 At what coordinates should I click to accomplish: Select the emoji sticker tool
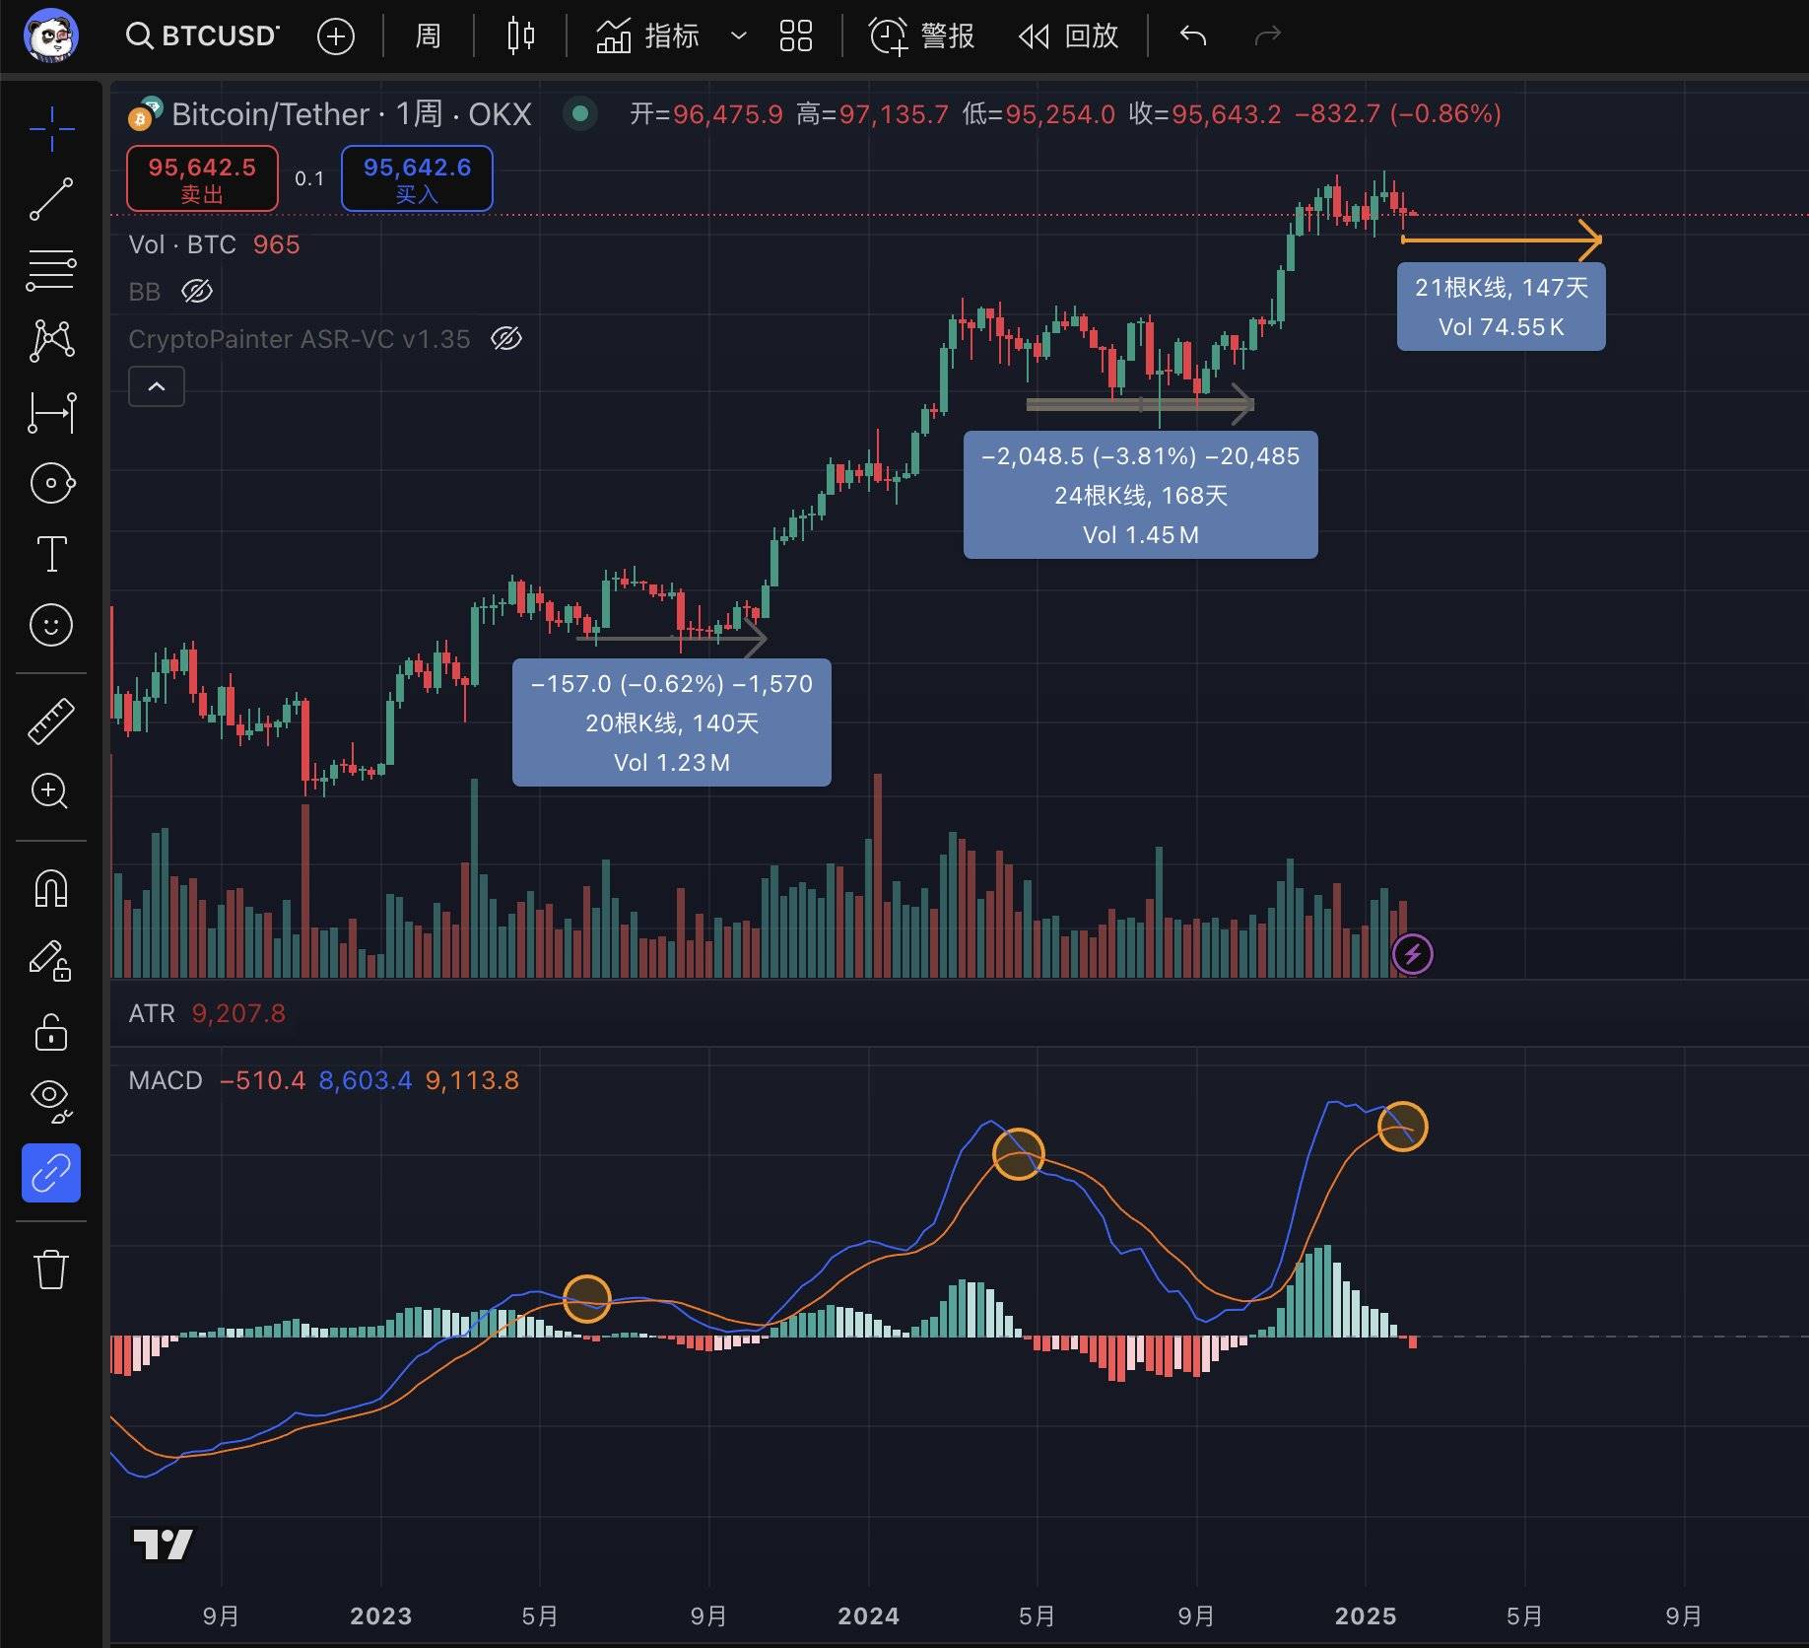51,625
